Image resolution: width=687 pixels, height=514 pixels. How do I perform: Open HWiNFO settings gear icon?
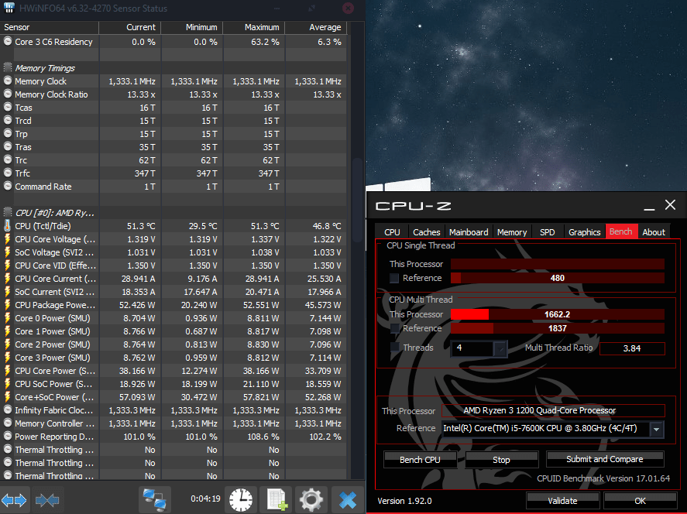pos(311,499)
